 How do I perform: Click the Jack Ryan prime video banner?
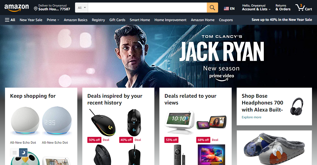[x=158, y=56]
